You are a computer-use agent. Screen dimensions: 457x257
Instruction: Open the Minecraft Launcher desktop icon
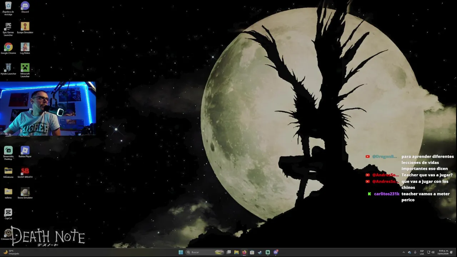coord(25,70)
